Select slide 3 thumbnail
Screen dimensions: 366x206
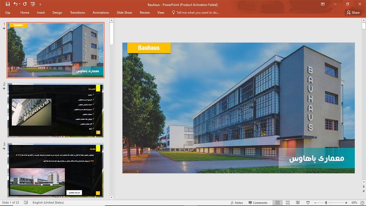click(x=55, y=170)
